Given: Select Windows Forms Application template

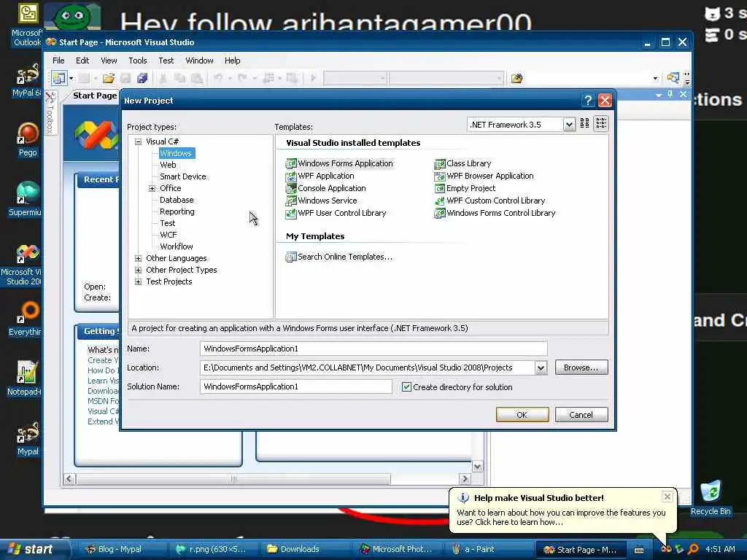Looking at the screenshot, I should tap(339, 163).
